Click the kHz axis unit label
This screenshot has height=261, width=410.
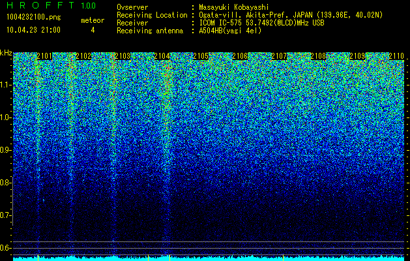[6, 53]
